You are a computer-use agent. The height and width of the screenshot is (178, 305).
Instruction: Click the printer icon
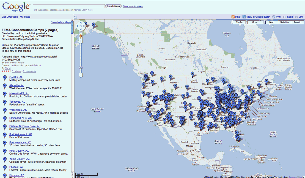tap(274, 17)
